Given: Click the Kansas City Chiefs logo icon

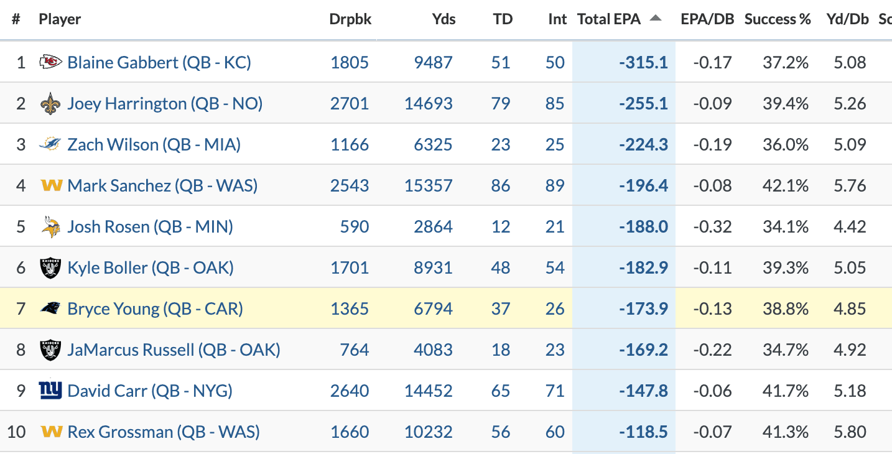Looking at the screenshot, I should tap(50, 62).
